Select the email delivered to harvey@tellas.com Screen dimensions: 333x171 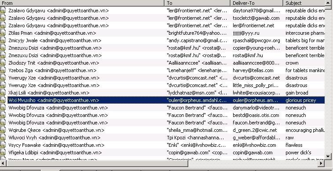point(162,70)
